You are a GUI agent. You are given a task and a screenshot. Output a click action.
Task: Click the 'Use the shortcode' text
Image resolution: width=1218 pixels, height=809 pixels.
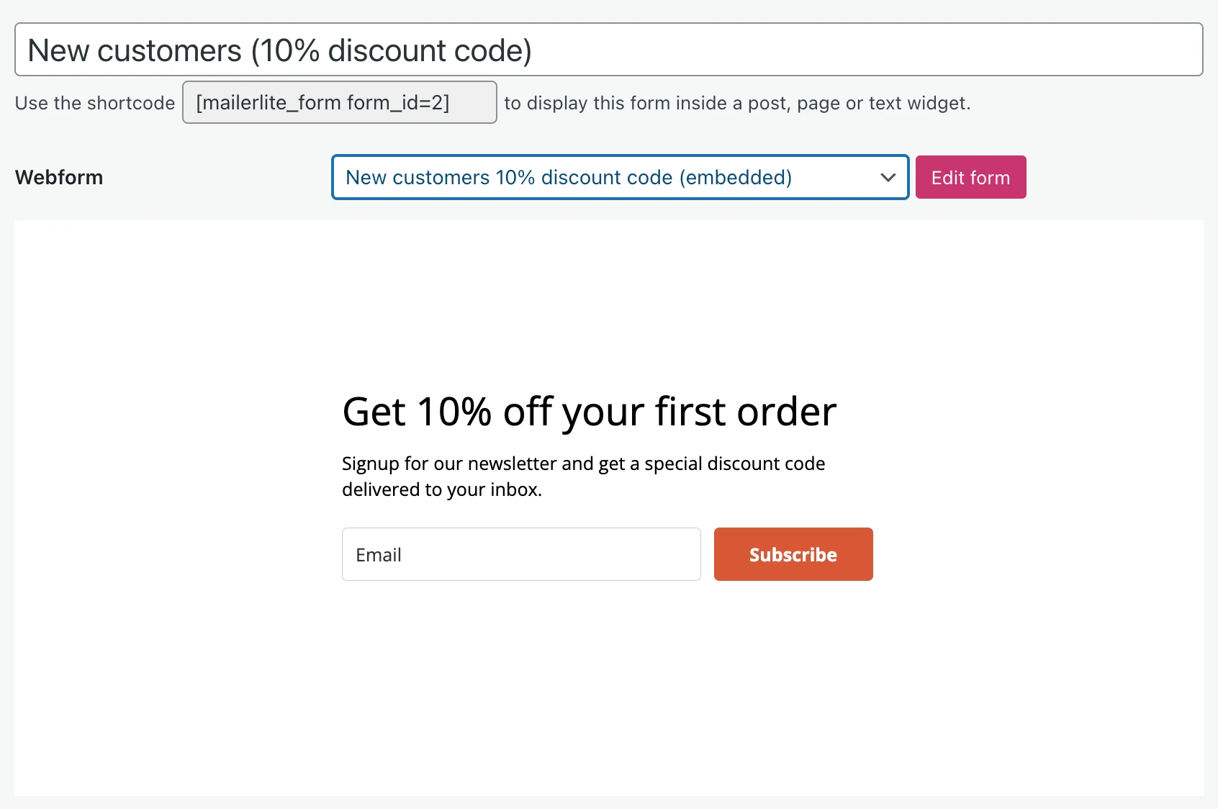(x=94, y=103)
